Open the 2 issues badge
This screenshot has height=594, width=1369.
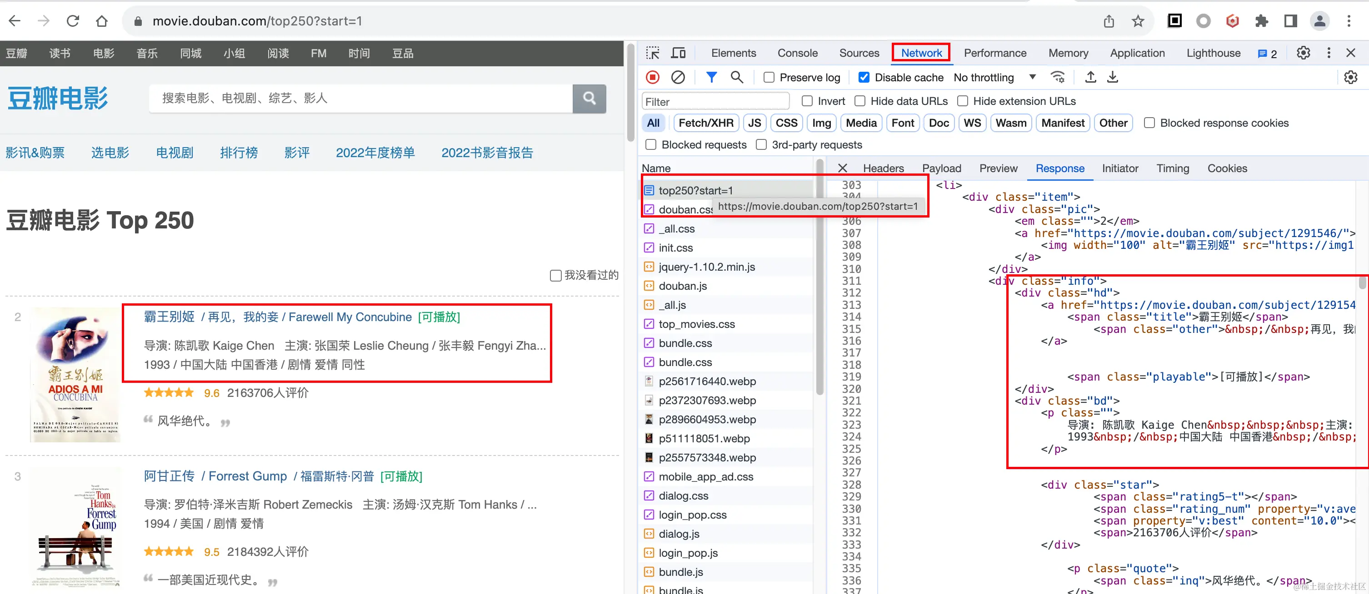(x=1268, y=54)
